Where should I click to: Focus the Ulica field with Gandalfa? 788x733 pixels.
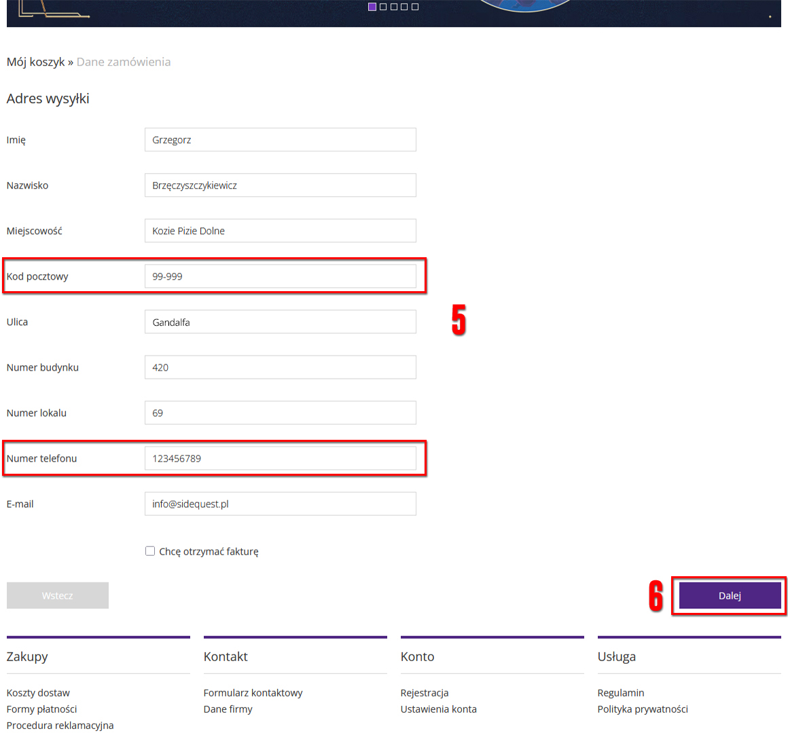pyautogui.click(x=280, y=322)
